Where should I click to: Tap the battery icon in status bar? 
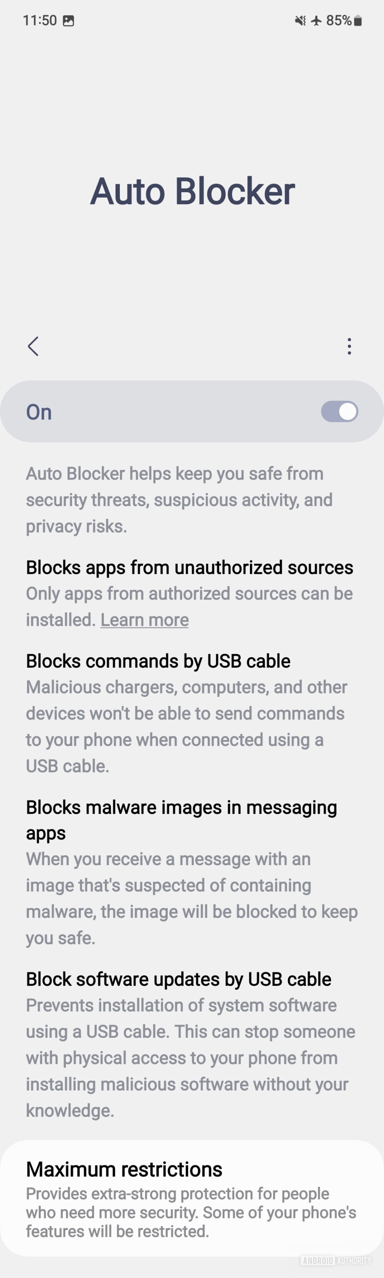pos(358,21)
